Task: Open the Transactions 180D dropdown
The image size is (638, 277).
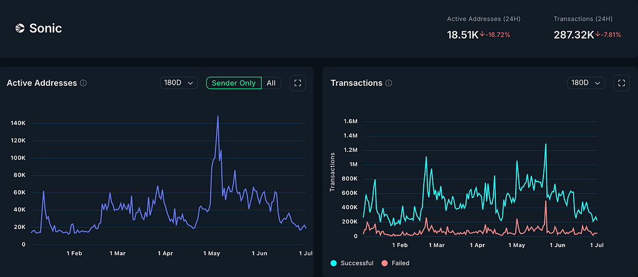Action: [586, 83]
